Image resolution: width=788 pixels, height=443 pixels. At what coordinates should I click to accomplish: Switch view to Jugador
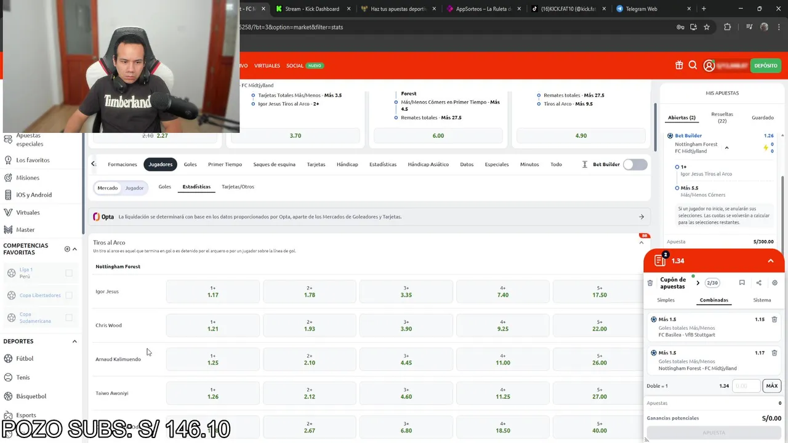134,188
